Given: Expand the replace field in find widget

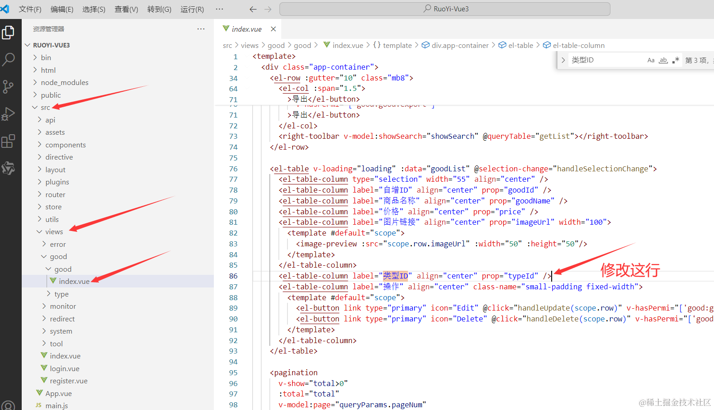Looking at the screenshot, I should 563,60.
